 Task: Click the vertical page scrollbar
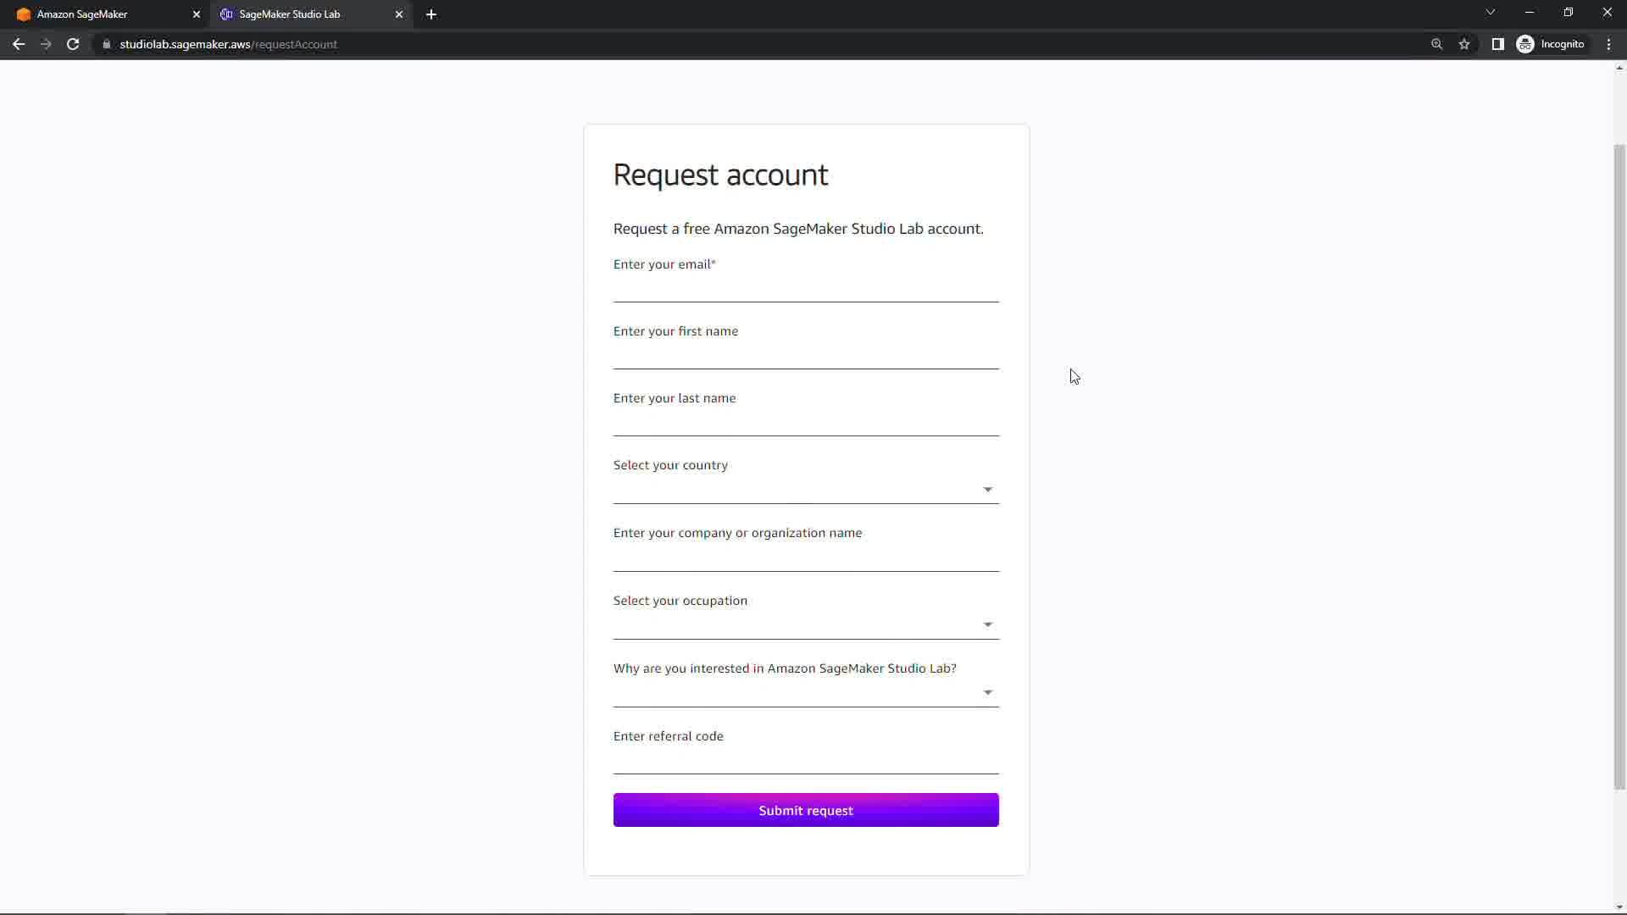[1619, 466]
